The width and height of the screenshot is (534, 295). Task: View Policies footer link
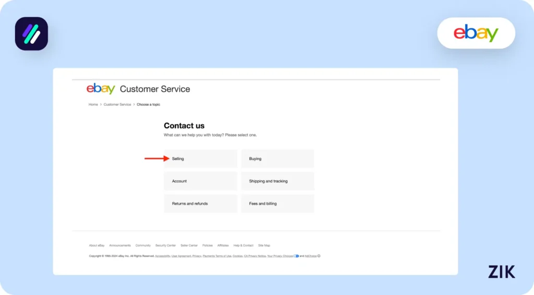[208, 245]
